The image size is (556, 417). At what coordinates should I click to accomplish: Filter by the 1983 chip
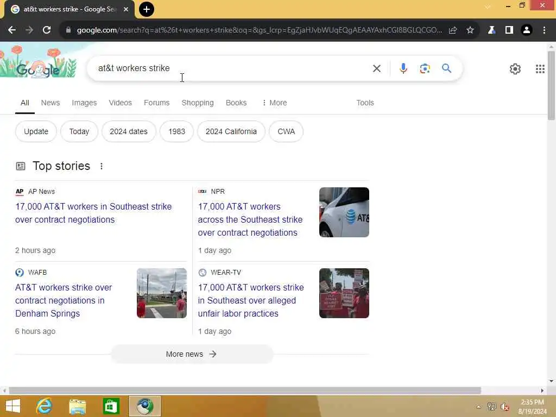coord(176,131)
